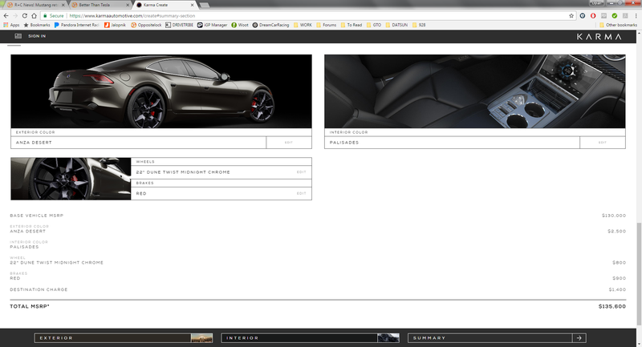Open the iGP Manager bookmark
This screenshot has height=347, width=642.
tap(212, 25)
